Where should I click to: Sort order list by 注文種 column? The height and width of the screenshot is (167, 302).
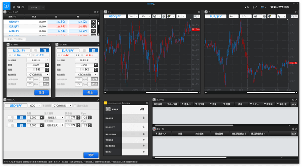click(x=200, y=104)
